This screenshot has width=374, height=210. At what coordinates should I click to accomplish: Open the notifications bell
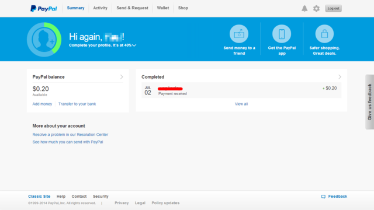(304, 9)
